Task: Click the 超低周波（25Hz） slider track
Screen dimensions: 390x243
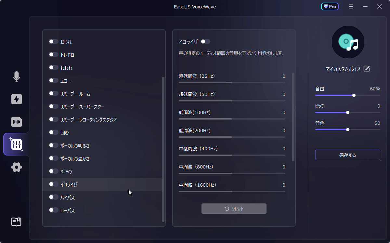Action: coord(232,83)
